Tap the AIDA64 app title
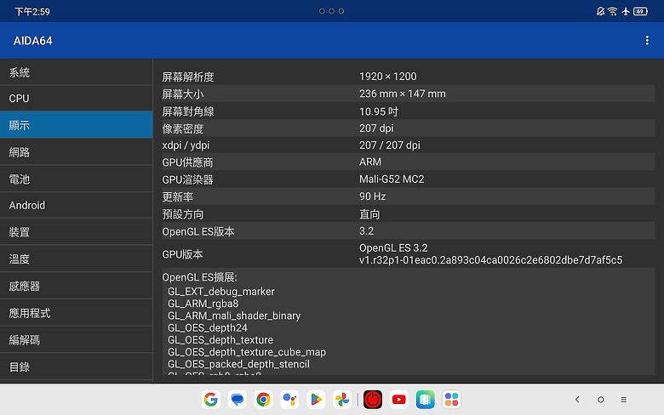The width and height of the screenshot is (664, 415). 32,41
